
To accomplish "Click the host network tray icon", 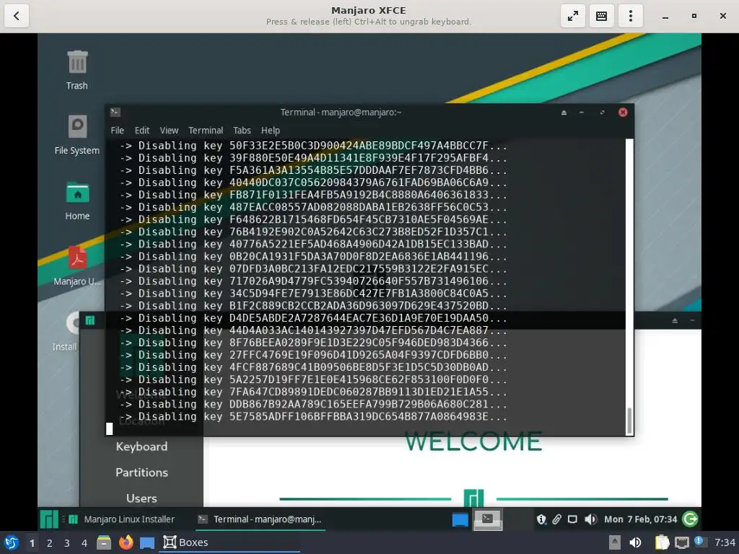I will [681, 543].
